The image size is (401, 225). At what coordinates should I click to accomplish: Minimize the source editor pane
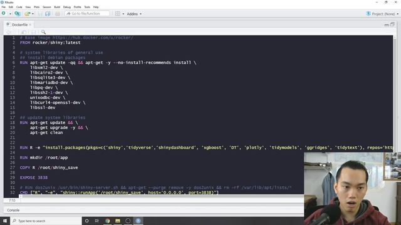[387, 25]
